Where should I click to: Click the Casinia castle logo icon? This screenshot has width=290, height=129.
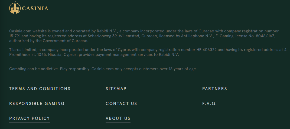(15, 8)
